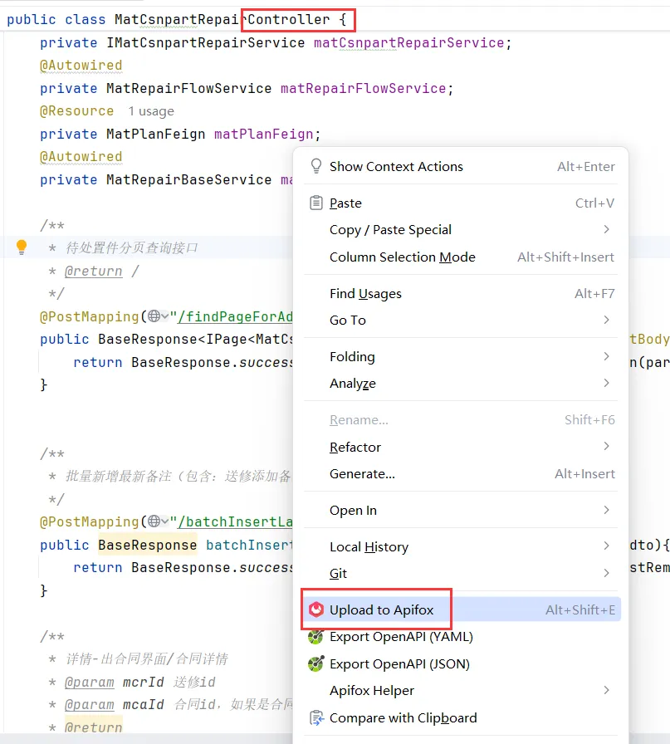Expand the Refactor submenu
The width and height of the screenshot is (670, 744).
click(462, 447)
